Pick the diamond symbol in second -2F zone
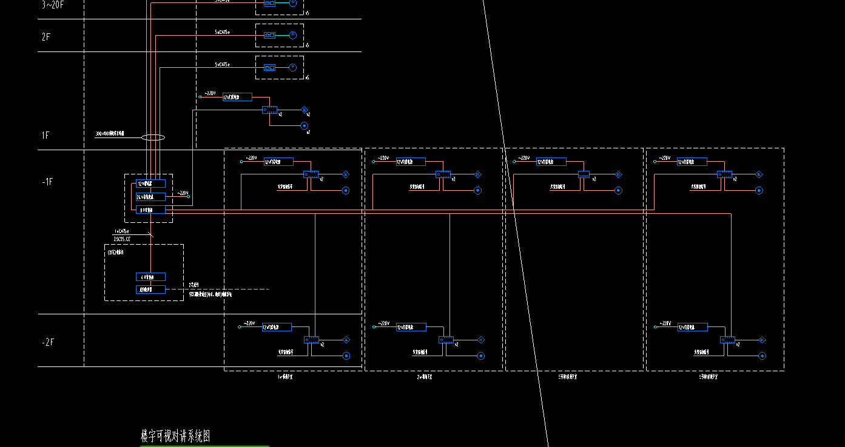This screenshot has height=447, width=845. coord(481,340)
